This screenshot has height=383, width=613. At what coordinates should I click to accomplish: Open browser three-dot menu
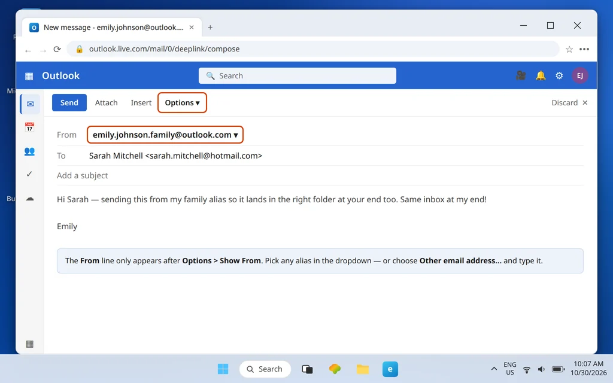coord(584,49)
